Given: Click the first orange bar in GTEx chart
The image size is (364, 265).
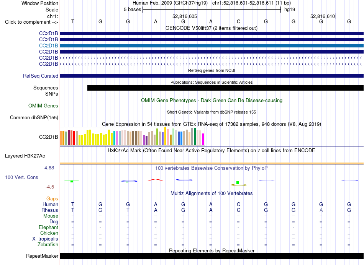Looking at the screenshot, I should click(x=61, y=138).
